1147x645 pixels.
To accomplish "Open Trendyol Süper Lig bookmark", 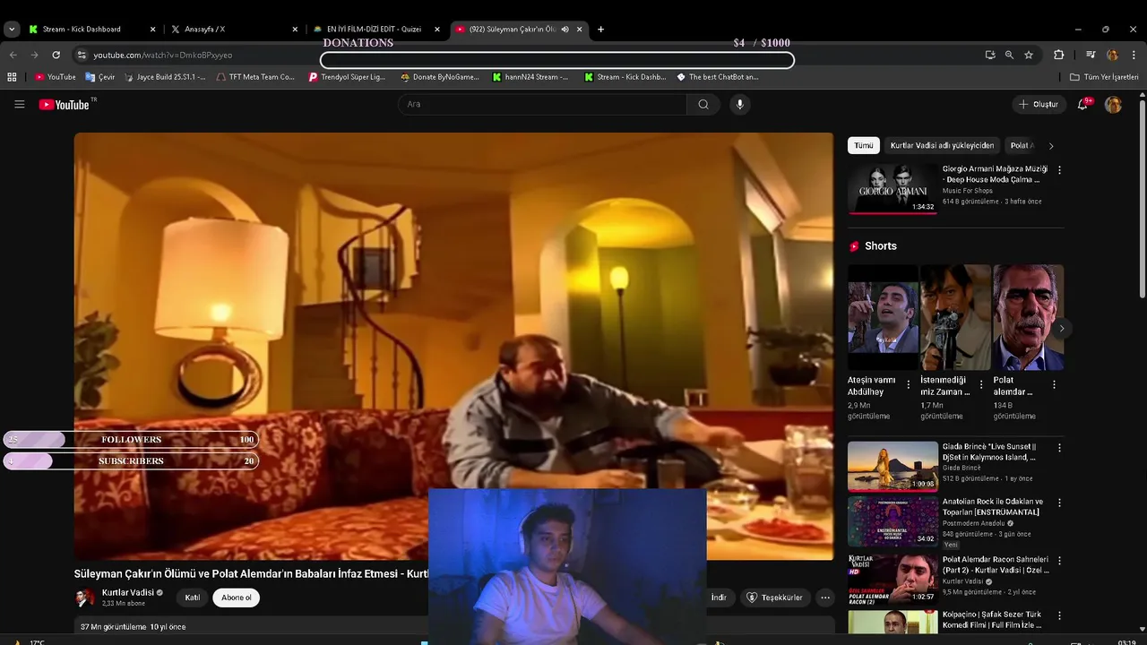I will point(347,77).
